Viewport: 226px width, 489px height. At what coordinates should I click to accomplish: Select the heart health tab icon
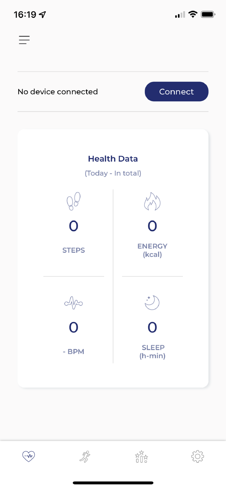[28, 457]
